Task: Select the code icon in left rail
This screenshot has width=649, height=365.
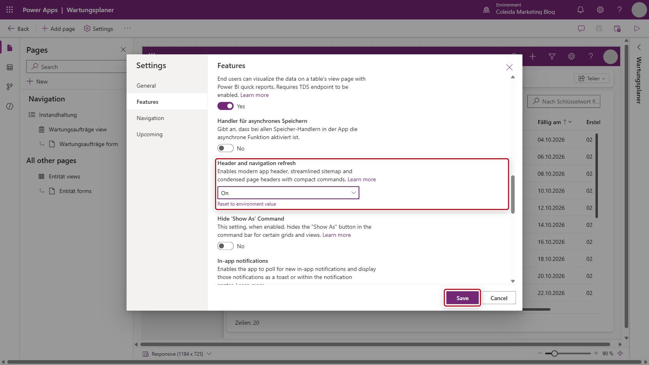Action: pos(10,106)
